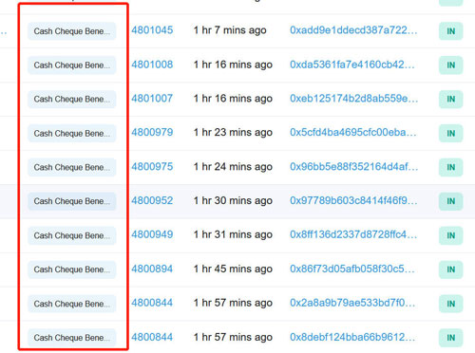Click the IN badge in block 4800979 row
Viewport: 475px width, 353px height.
click(451, 134)
